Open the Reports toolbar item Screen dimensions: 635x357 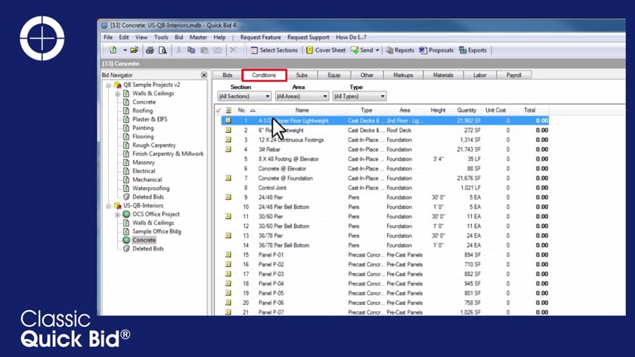pos(400,50)
